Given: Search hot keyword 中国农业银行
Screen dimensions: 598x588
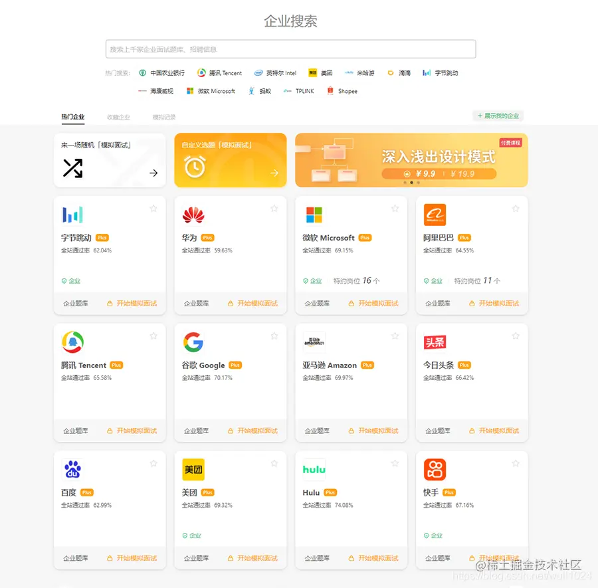Looking at the screenshot, I should tap(162, 73).
